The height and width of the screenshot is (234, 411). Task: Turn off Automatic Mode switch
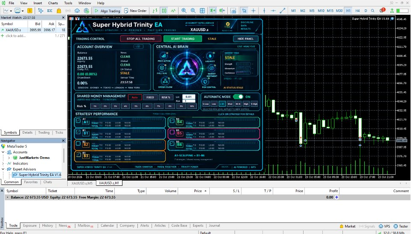pos(238,97)
